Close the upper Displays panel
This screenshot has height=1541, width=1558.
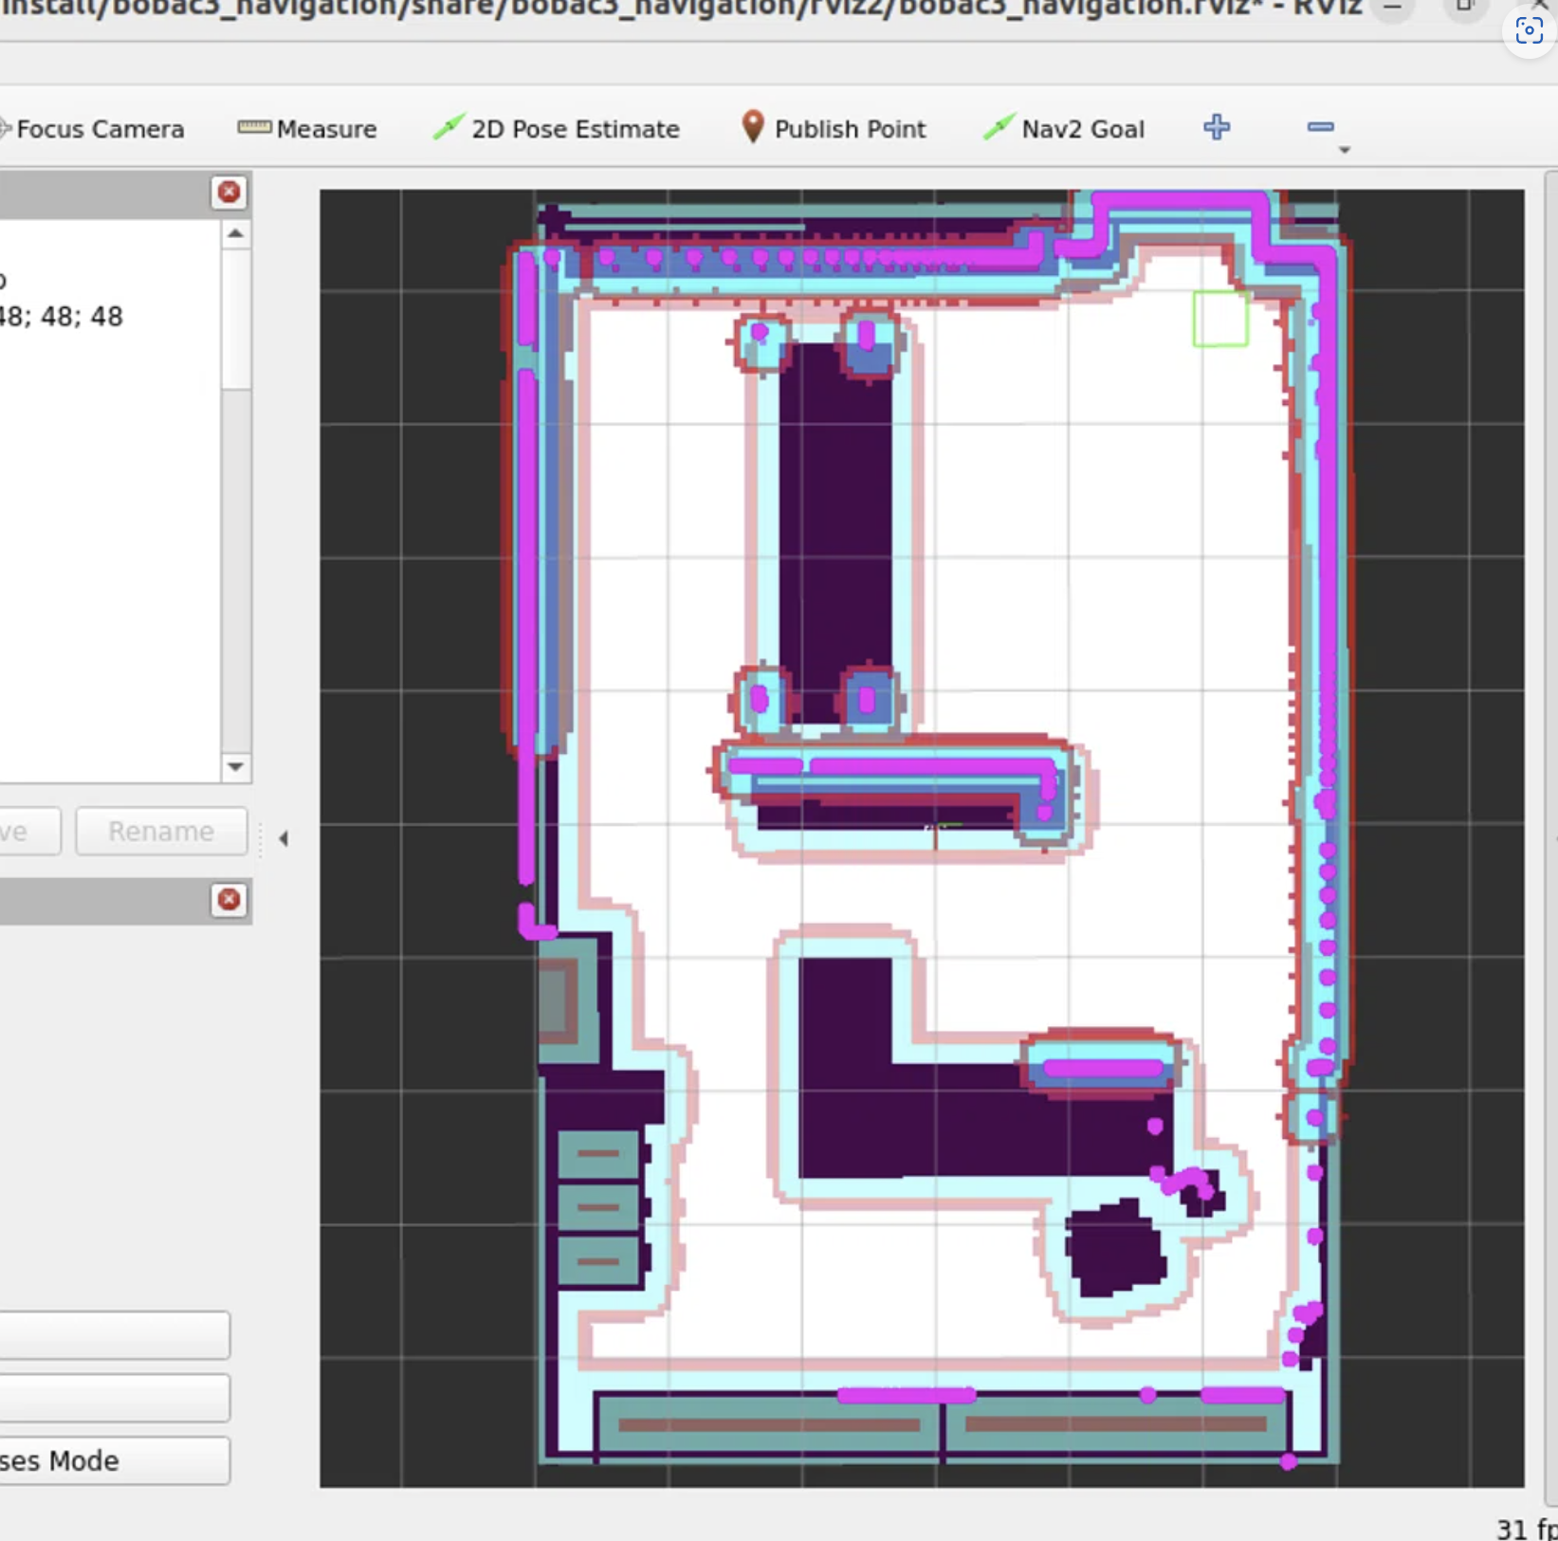[x=229, y=193]
